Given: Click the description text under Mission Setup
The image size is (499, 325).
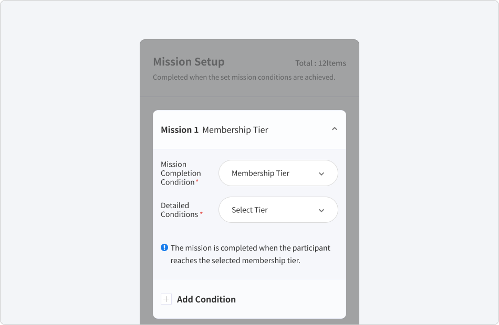Looking at the screenshot, I should [x=244, y=77].
